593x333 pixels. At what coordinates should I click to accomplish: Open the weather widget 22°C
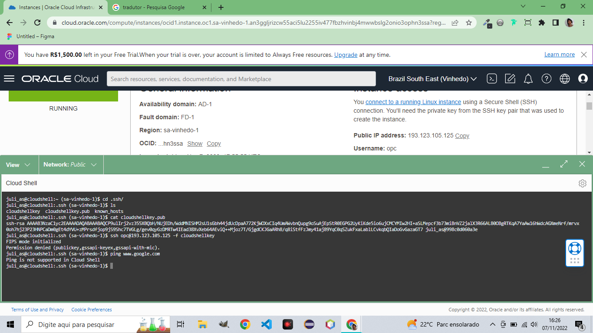443,324
